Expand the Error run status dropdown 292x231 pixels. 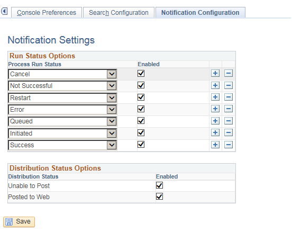[62, 110]
